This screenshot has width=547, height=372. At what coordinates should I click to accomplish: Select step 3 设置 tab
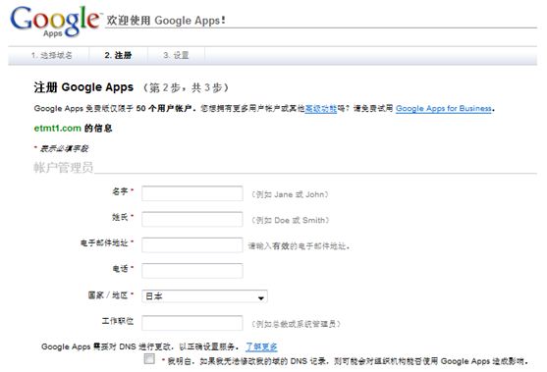(x=176, y=55)
